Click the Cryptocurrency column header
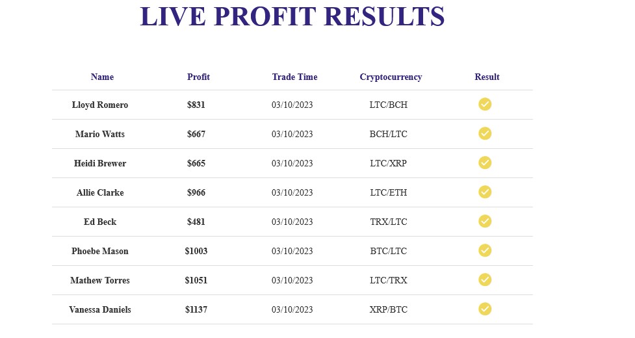 click(x=391, y=77)
